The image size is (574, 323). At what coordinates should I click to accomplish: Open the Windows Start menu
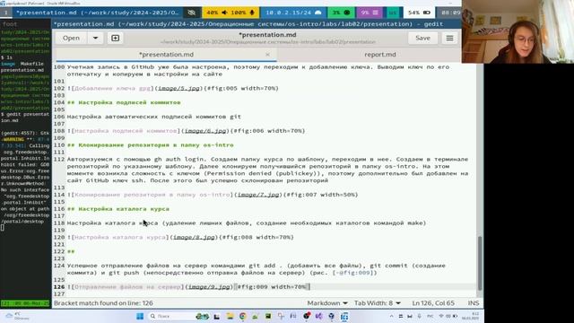[x=140, y=316]
